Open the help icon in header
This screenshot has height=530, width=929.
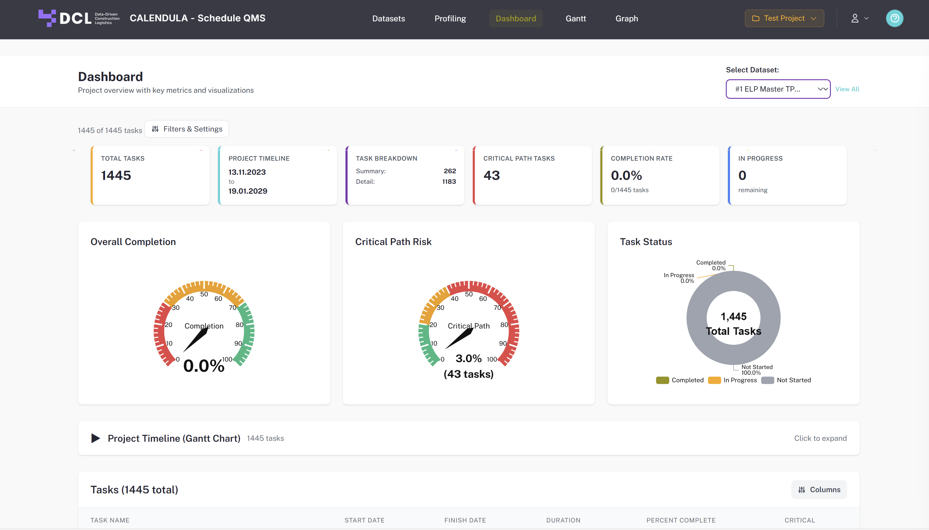click(x=894, y=18)
